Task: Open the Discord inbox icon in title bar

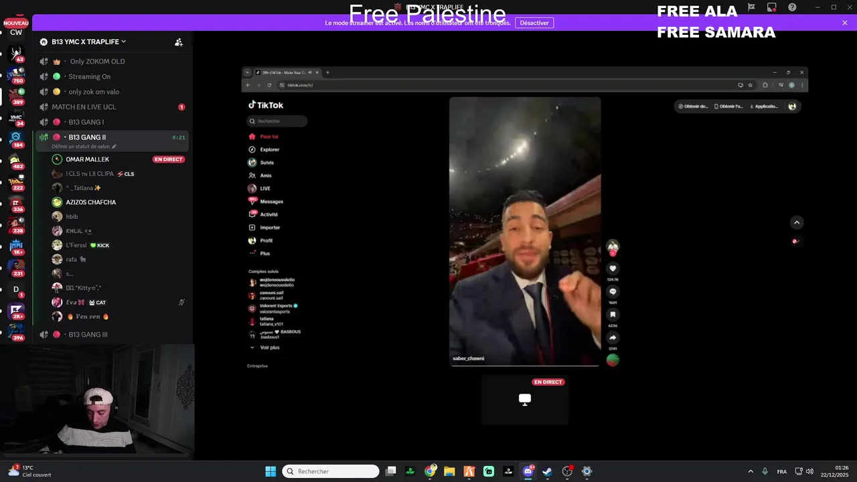Action: click(x=772, y=7)
